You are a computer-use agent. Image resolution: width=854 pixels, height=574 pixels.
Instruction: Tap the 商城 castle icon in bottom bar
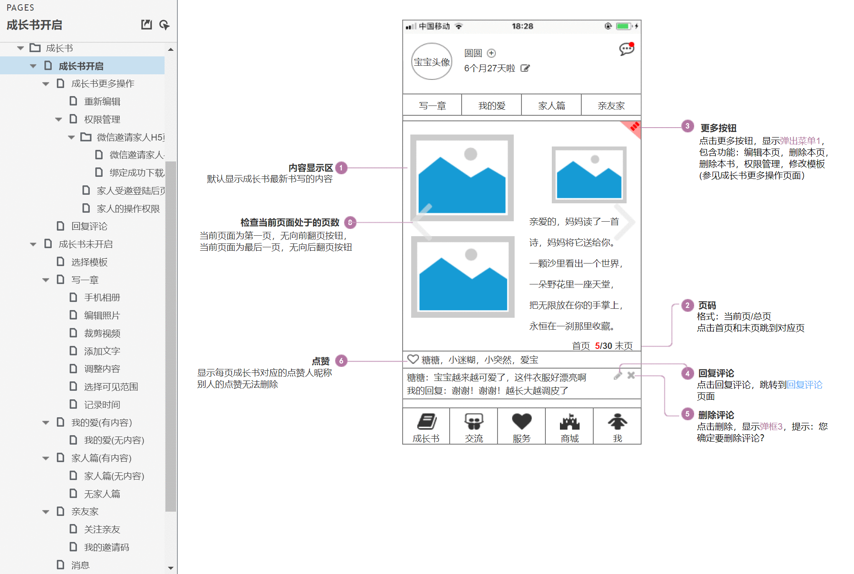(x=569, y=422)
